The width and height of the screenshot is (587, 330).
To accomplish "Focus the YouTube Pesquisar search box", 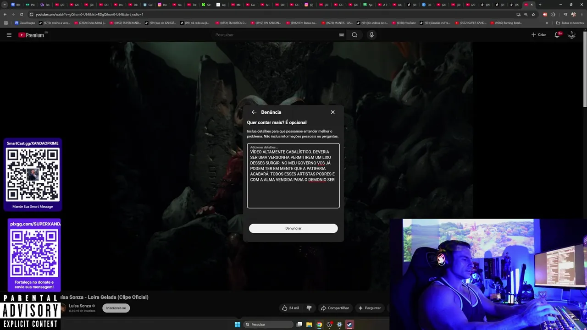I will [275, 35].
